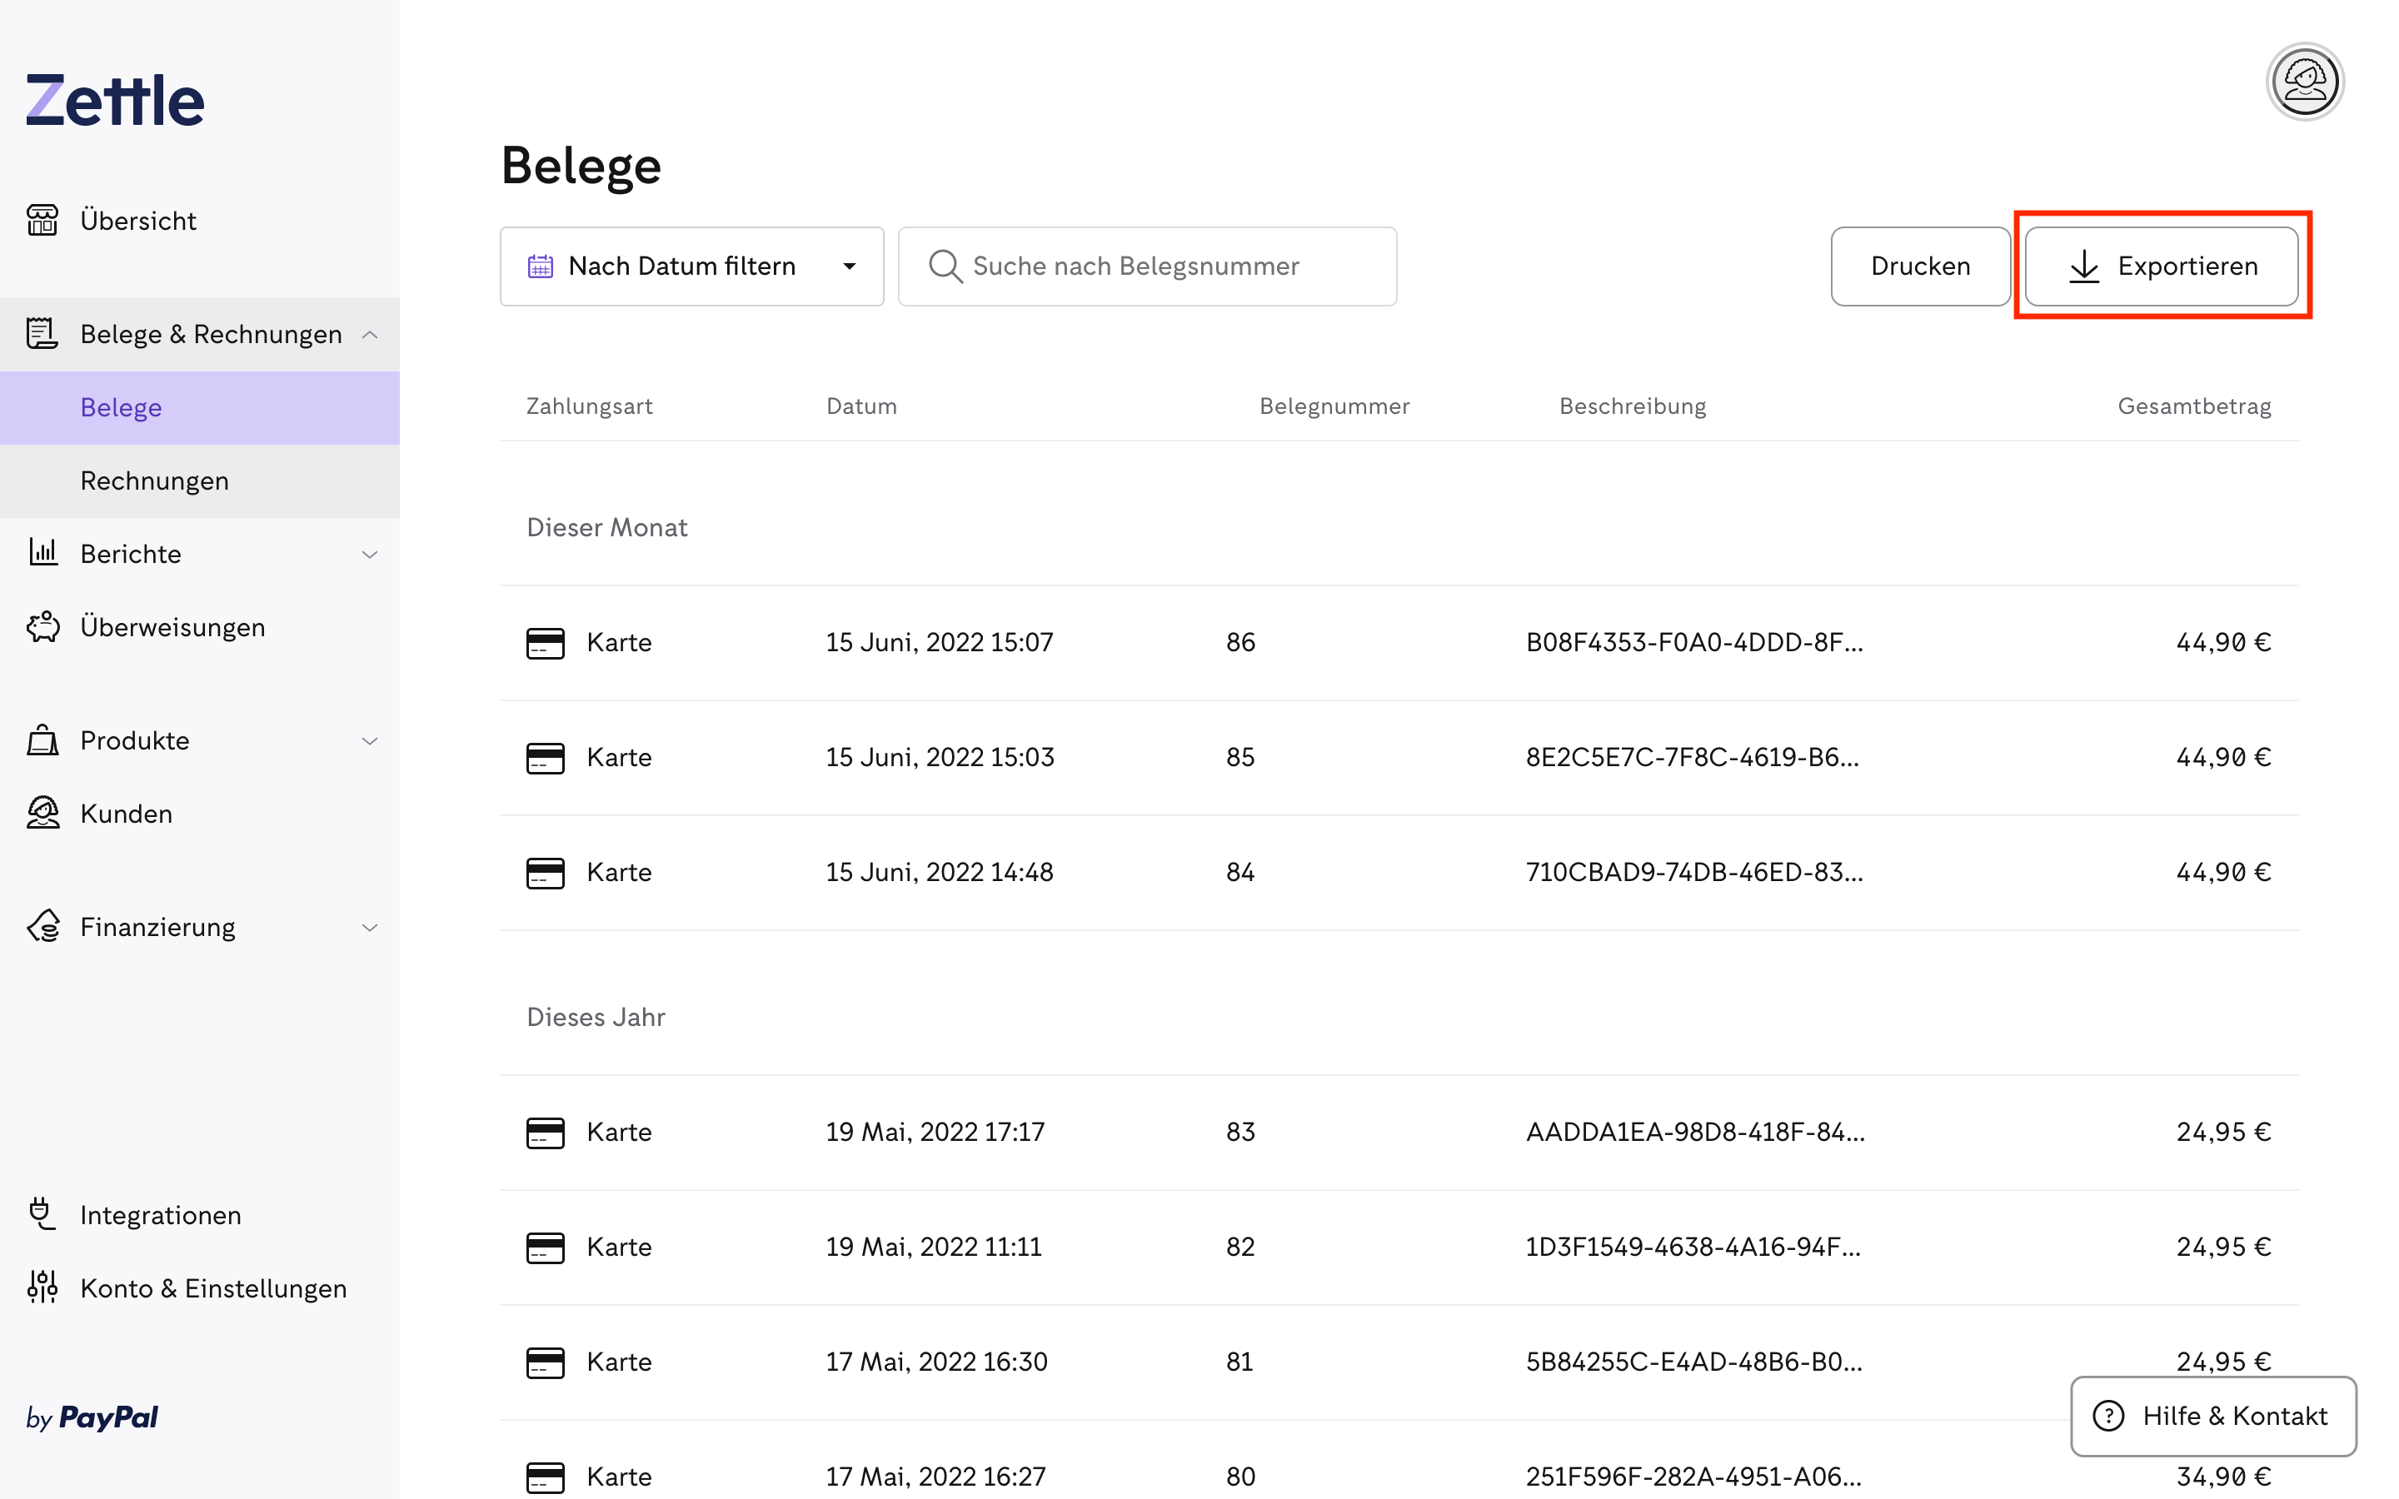Open the user profile avatar icon

pos(2304,82)
